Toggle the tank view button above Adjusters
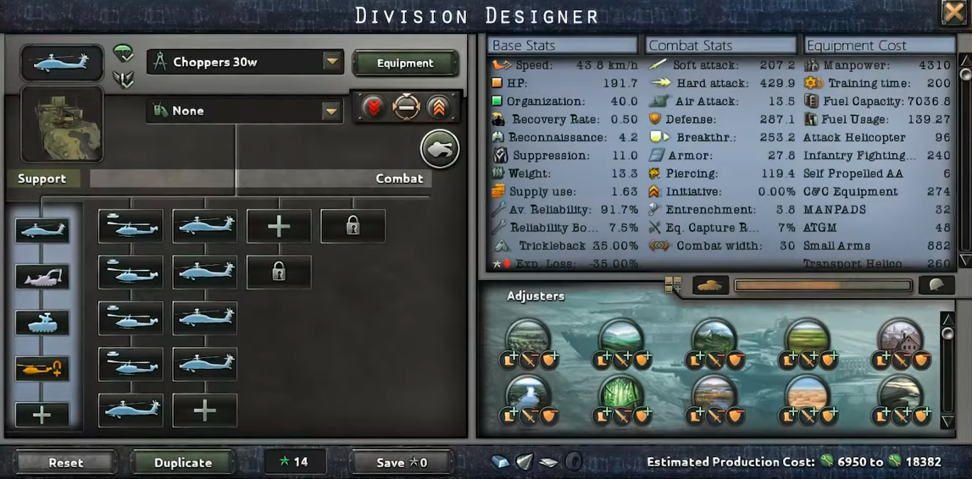Viewport: 972px width, 479px height. click(x=710, y=285)
